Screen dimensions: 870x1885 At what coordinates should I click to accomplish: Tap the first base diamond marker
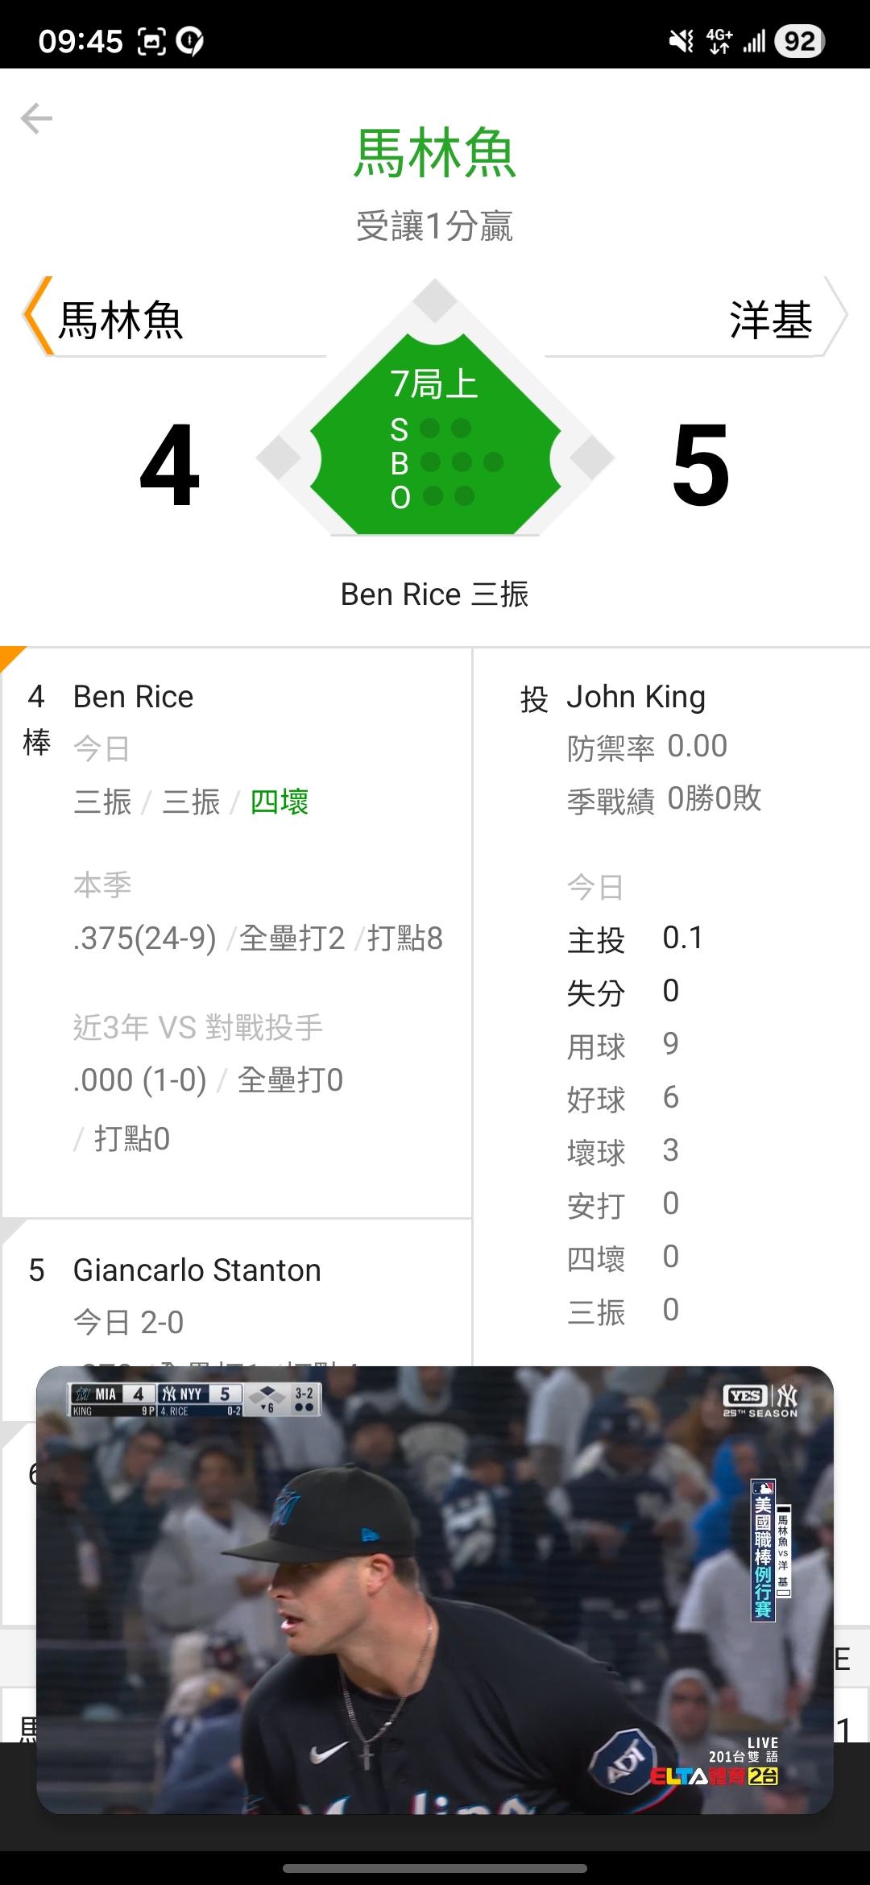[592, 458]
